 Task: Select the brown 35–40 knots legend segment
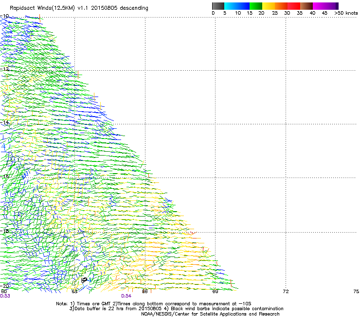(306, 6)
